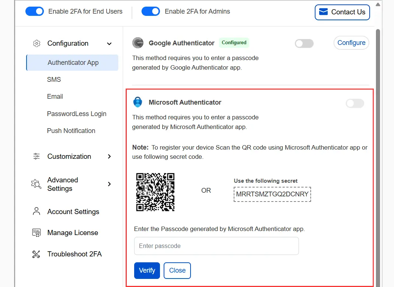Toggle Enable 2FA for End Users

click(35, 11)
